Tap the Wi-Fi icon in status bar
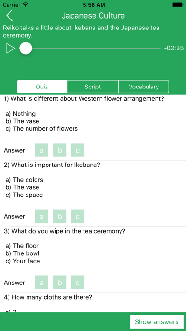The image size is (186, 331). tap(25, 4)
